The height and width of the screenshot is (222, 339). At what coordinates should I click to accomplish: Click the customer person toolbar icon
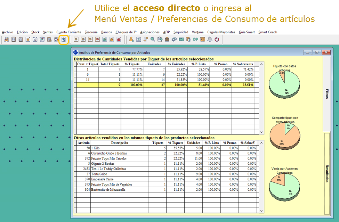point(131,39)
